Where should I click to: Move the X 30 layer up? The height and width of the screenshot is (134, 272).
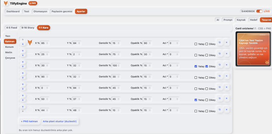pos(23,62)
